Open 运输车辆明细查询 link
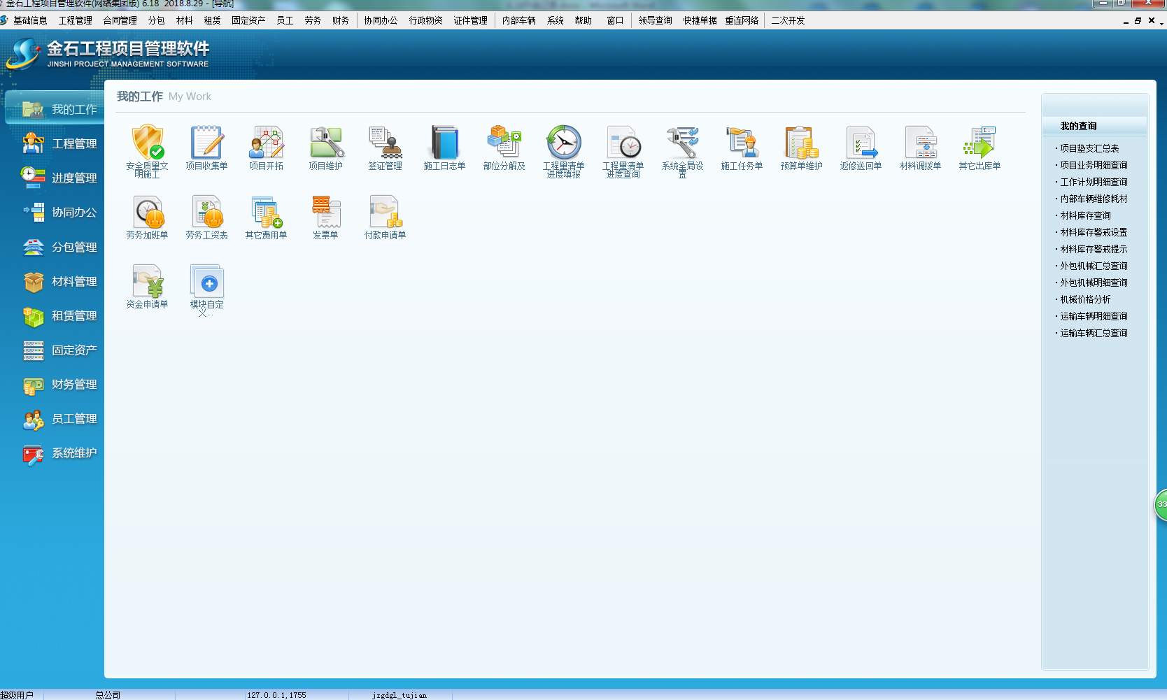 1094,316
